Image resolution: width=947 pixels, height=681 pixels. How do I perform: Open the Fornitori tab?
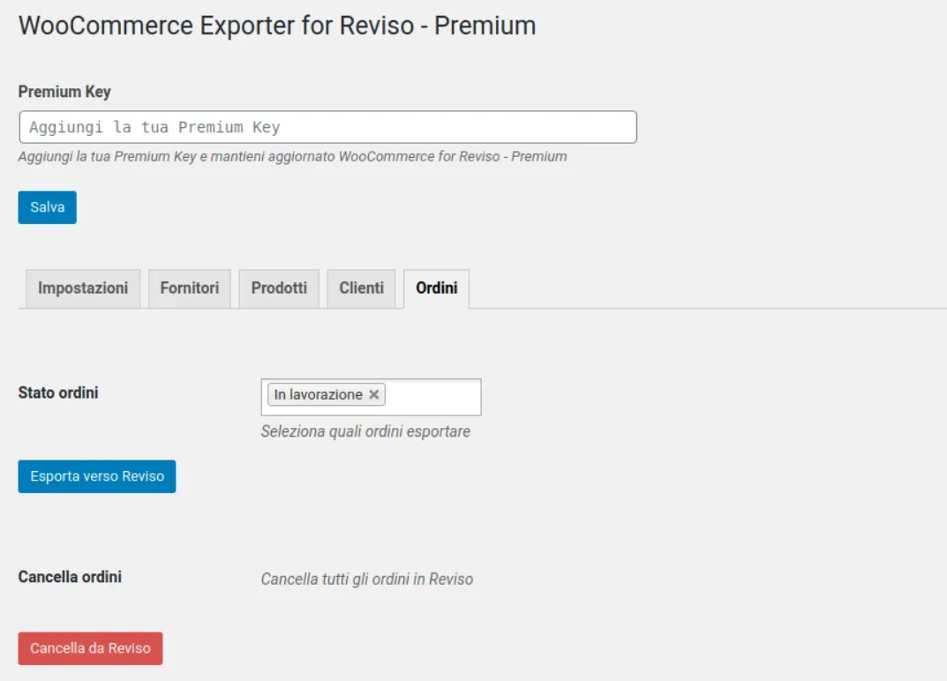tap(189, 288)
